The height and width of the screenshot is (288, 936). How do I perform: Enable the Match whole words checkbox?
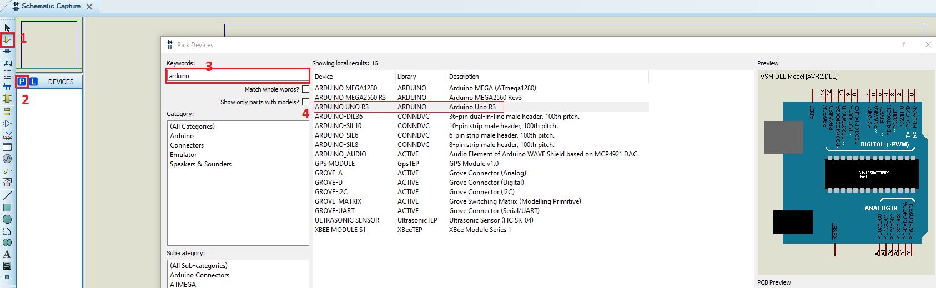[305, 89]
